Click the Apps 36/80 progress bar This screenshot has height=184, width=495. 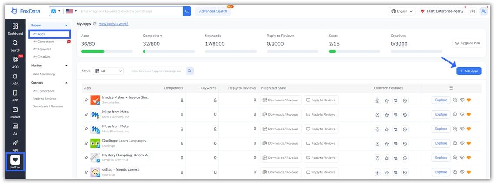tap(107, 51)
